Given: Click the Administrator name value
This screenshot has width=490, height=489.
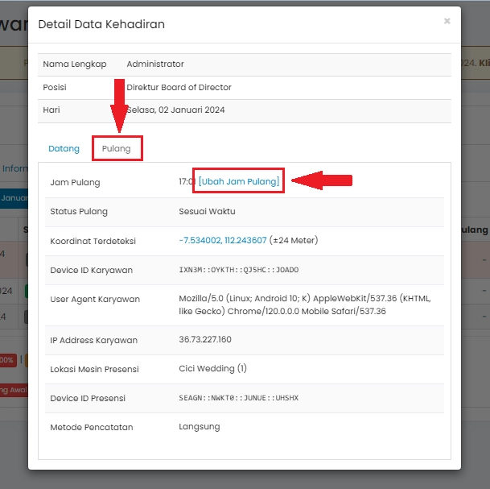Looking at the screenshot, I should (155, 64).
